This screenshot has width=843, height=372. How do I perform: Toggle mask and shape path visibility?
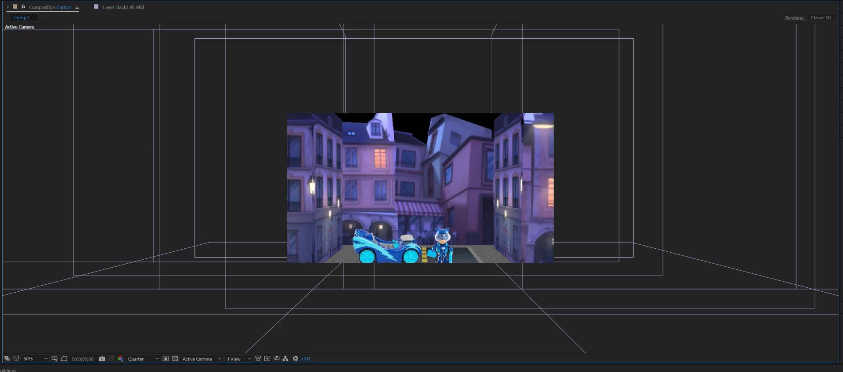coord(64,358)
